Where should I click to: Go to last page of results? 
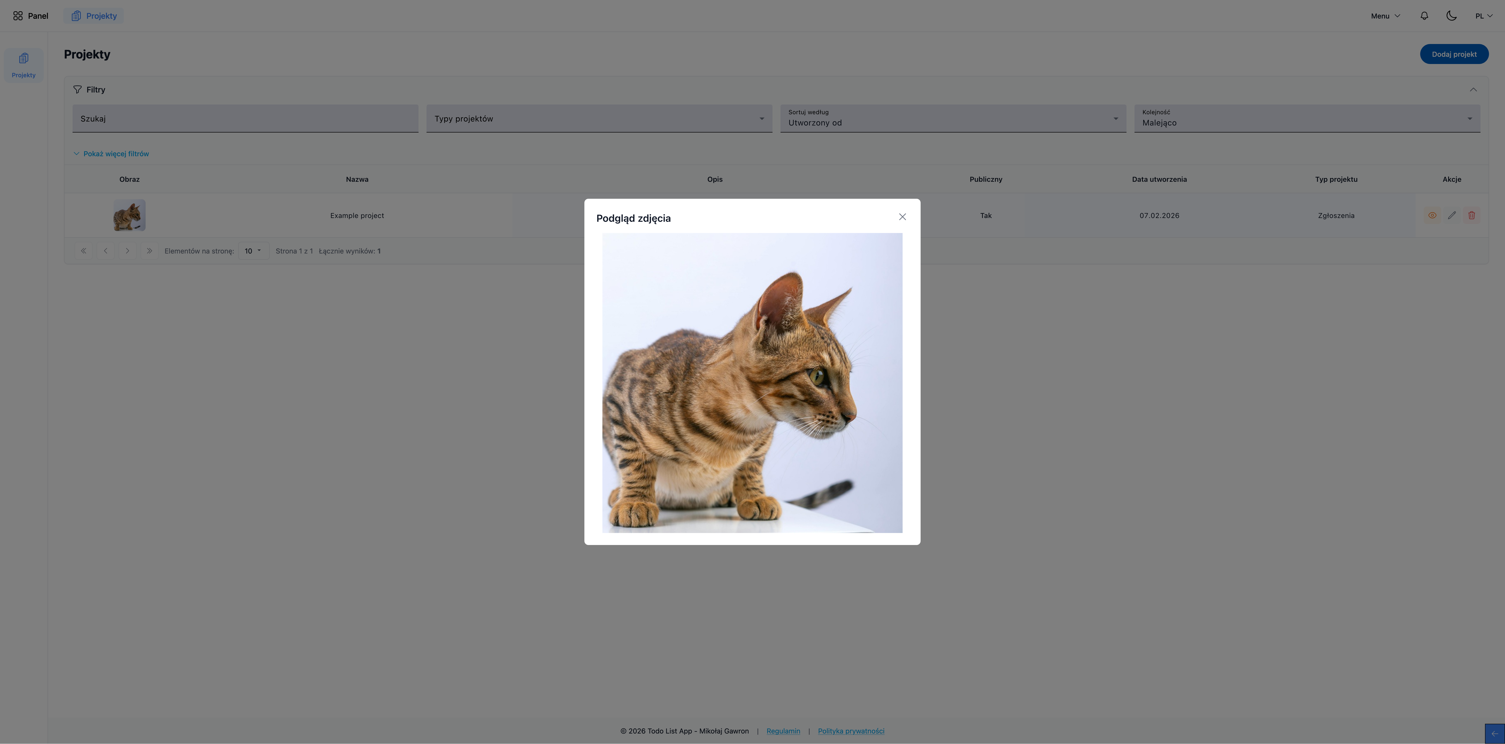pos(149,250)
